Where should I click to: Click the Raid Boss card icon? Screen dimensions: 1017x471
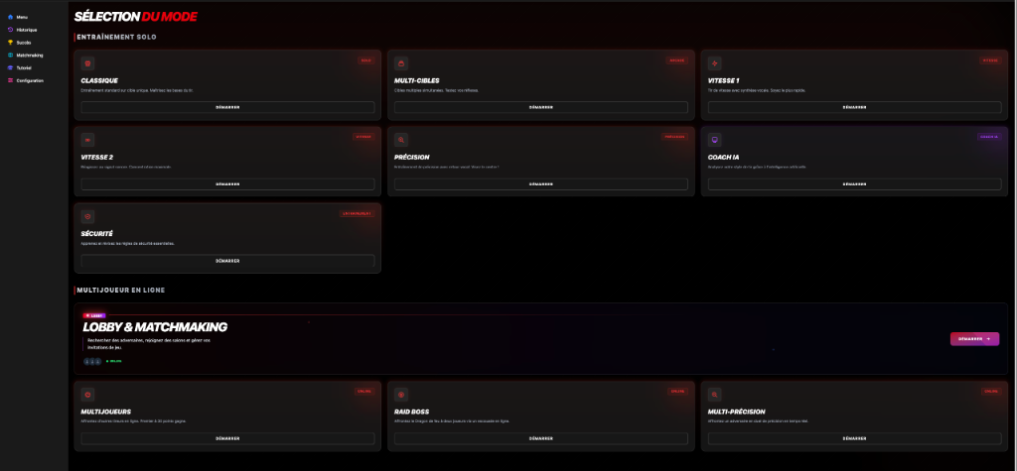point(401,395)
